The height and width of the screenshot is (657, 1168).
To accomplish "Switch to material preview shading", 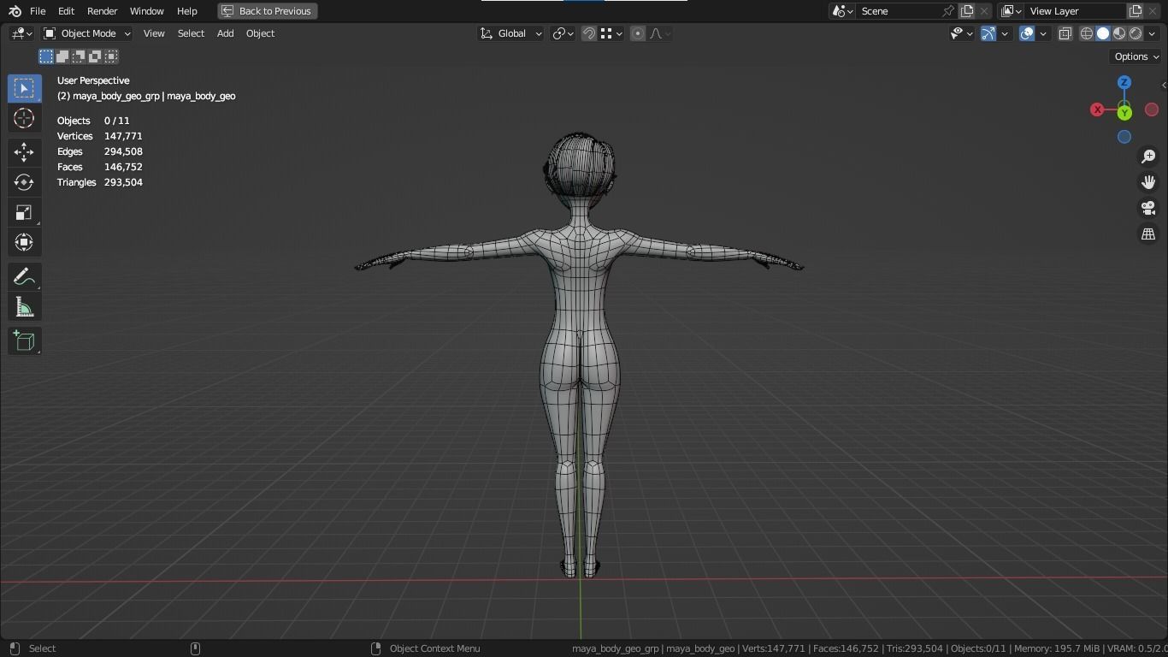I will [x=1119, y=33].
